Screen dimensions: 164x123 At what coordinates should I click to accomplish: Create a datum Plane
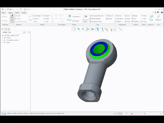coord(144,16)
